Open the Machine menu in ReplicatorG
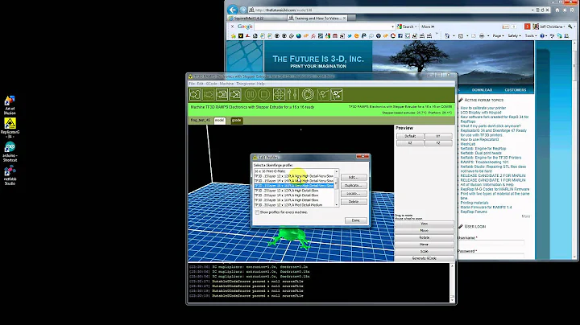The width and height of the screenshot is (580, 325). [226, 84]
